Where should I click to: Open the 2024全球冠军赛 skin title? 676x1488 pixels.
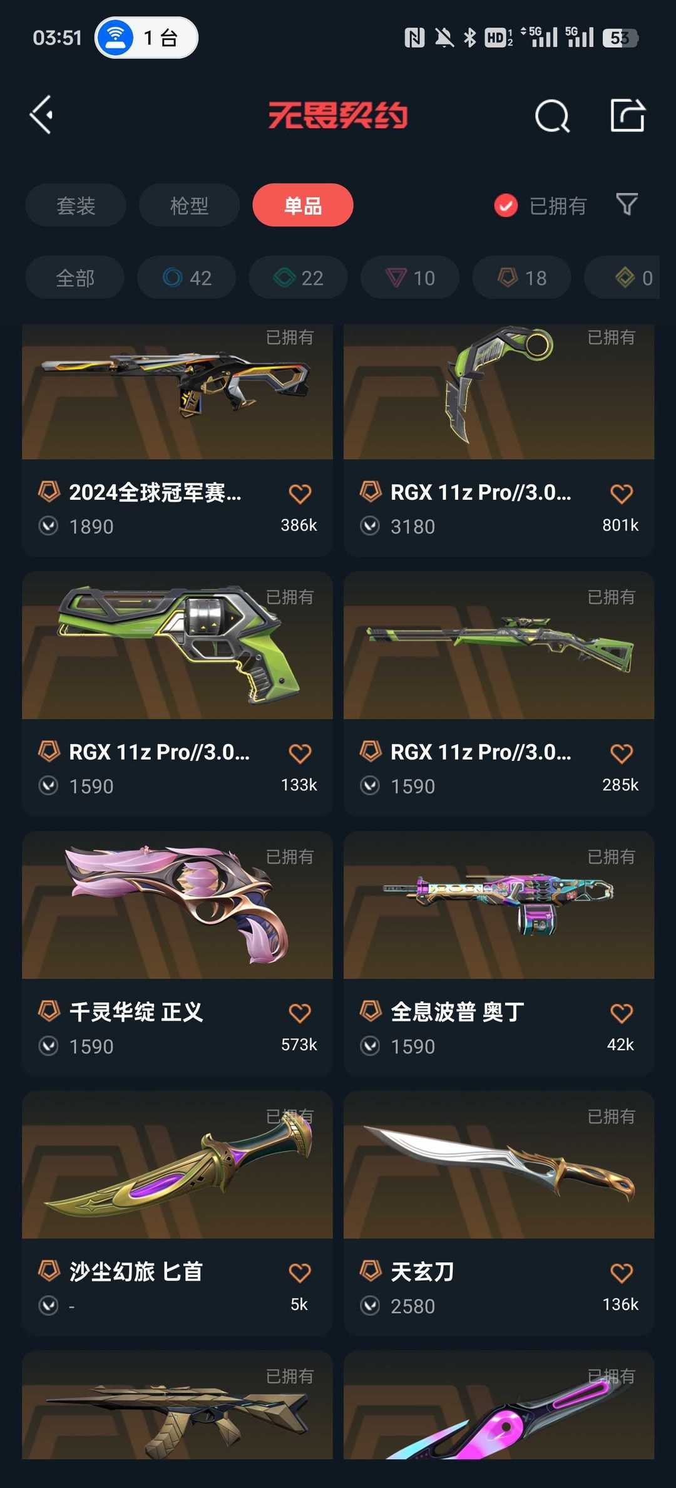[x=155, y=493]
